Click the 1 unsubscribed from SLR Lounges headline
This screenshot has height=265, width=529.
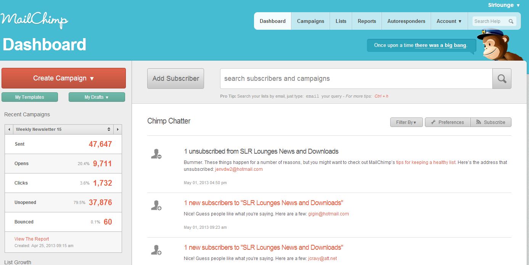click(261, 151)
